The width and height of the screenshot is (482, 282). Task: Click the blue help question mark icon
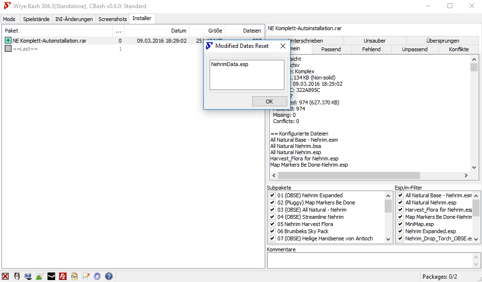tap(109, 276)
